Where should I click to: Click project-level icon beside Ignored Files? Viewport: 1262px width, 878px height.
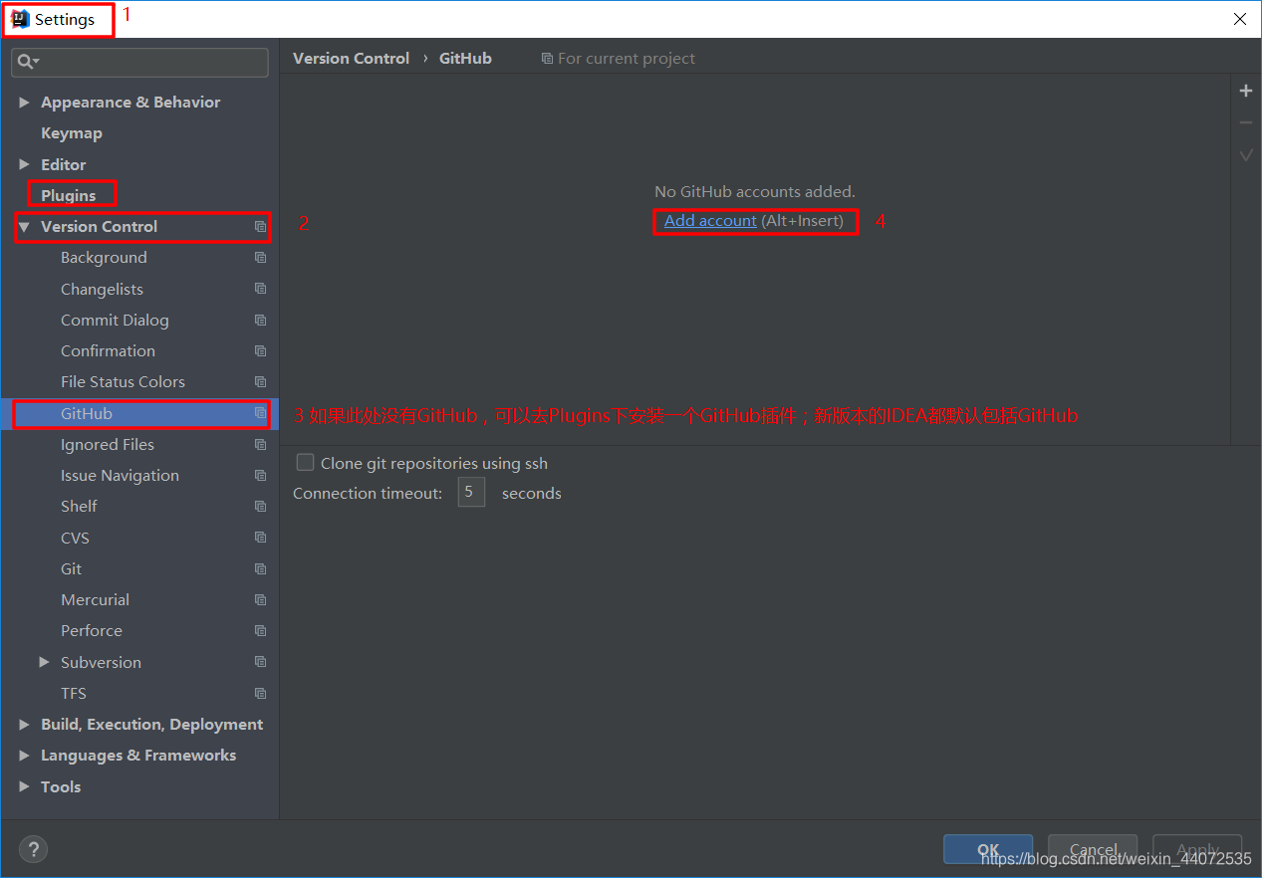pos(260,445)
